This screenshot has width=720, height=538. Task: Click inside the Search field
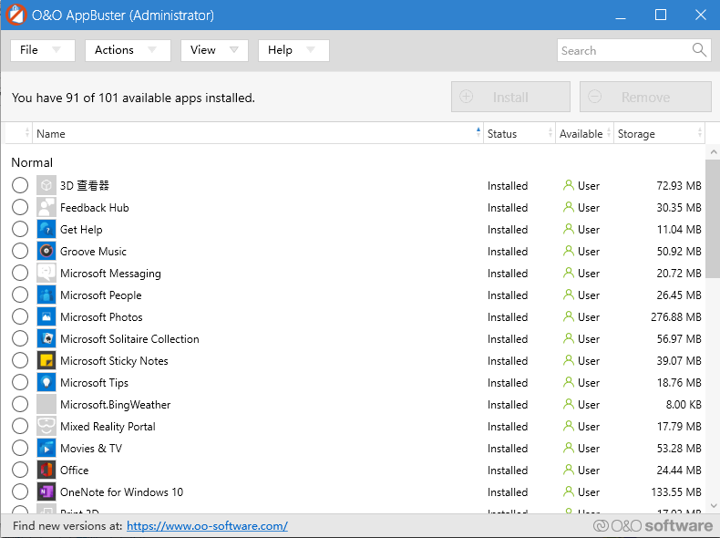click(623, 51)
